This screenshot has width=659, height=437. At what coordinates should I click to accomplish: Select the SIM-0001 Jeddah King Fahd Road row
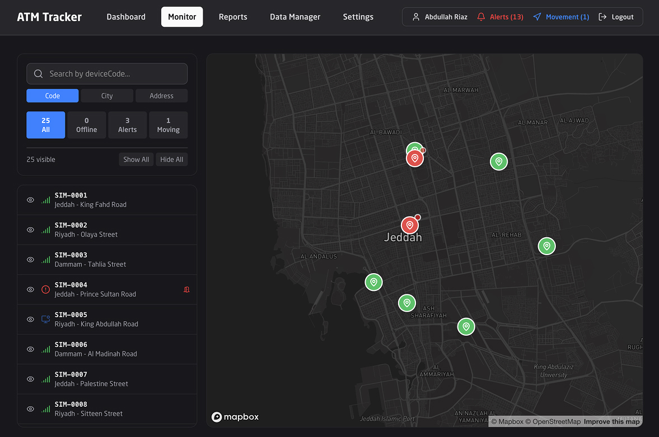[x=107, y=200]
